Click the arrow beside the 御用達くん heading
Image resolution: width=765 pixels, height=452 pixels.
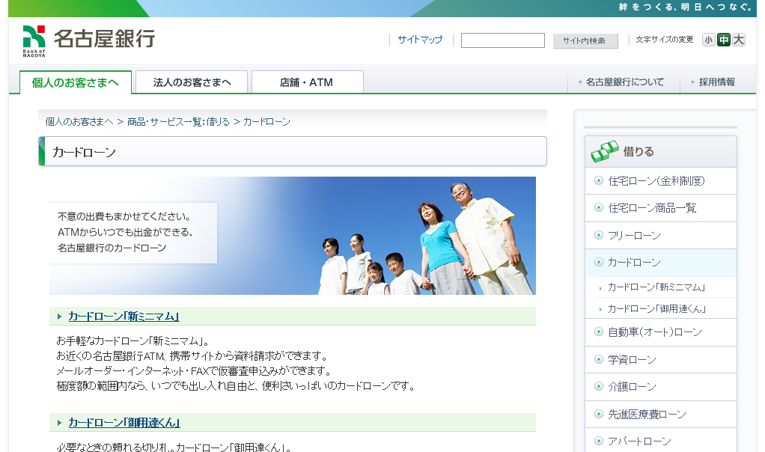coord(60,423)
